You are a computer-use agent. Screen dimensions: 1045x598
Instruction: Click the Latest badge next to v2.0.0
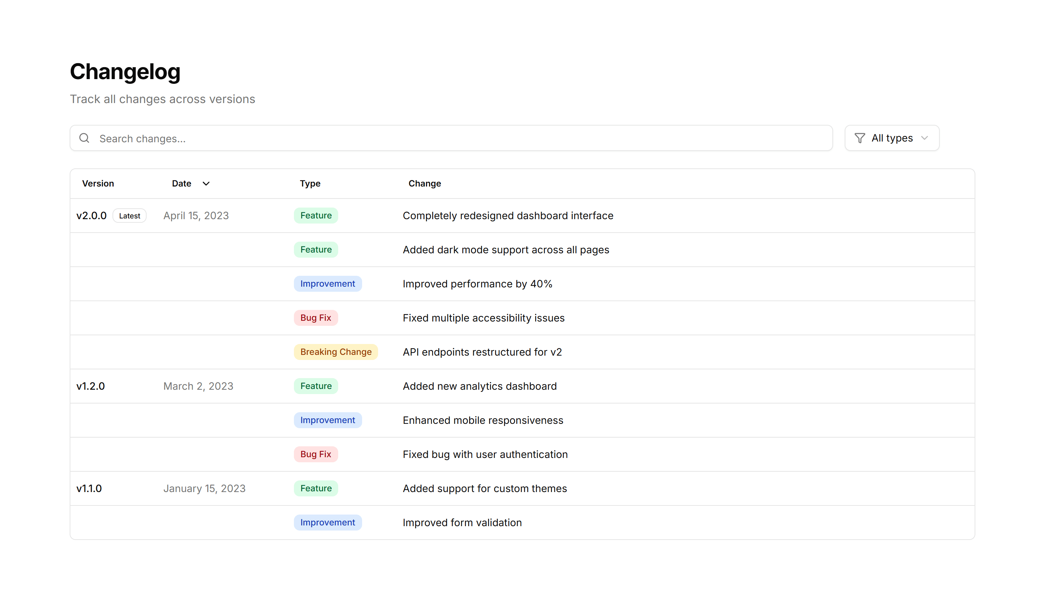click(x=129, y=216)
